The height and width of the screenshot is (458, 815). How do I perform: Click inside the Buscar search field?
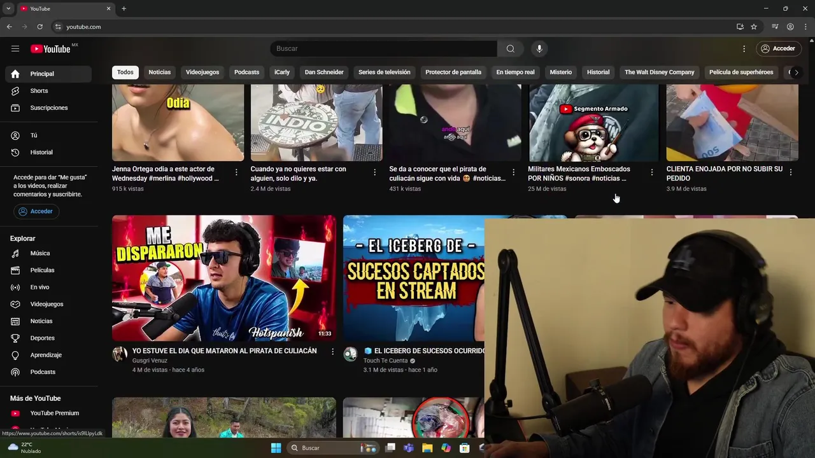[383, 48]
